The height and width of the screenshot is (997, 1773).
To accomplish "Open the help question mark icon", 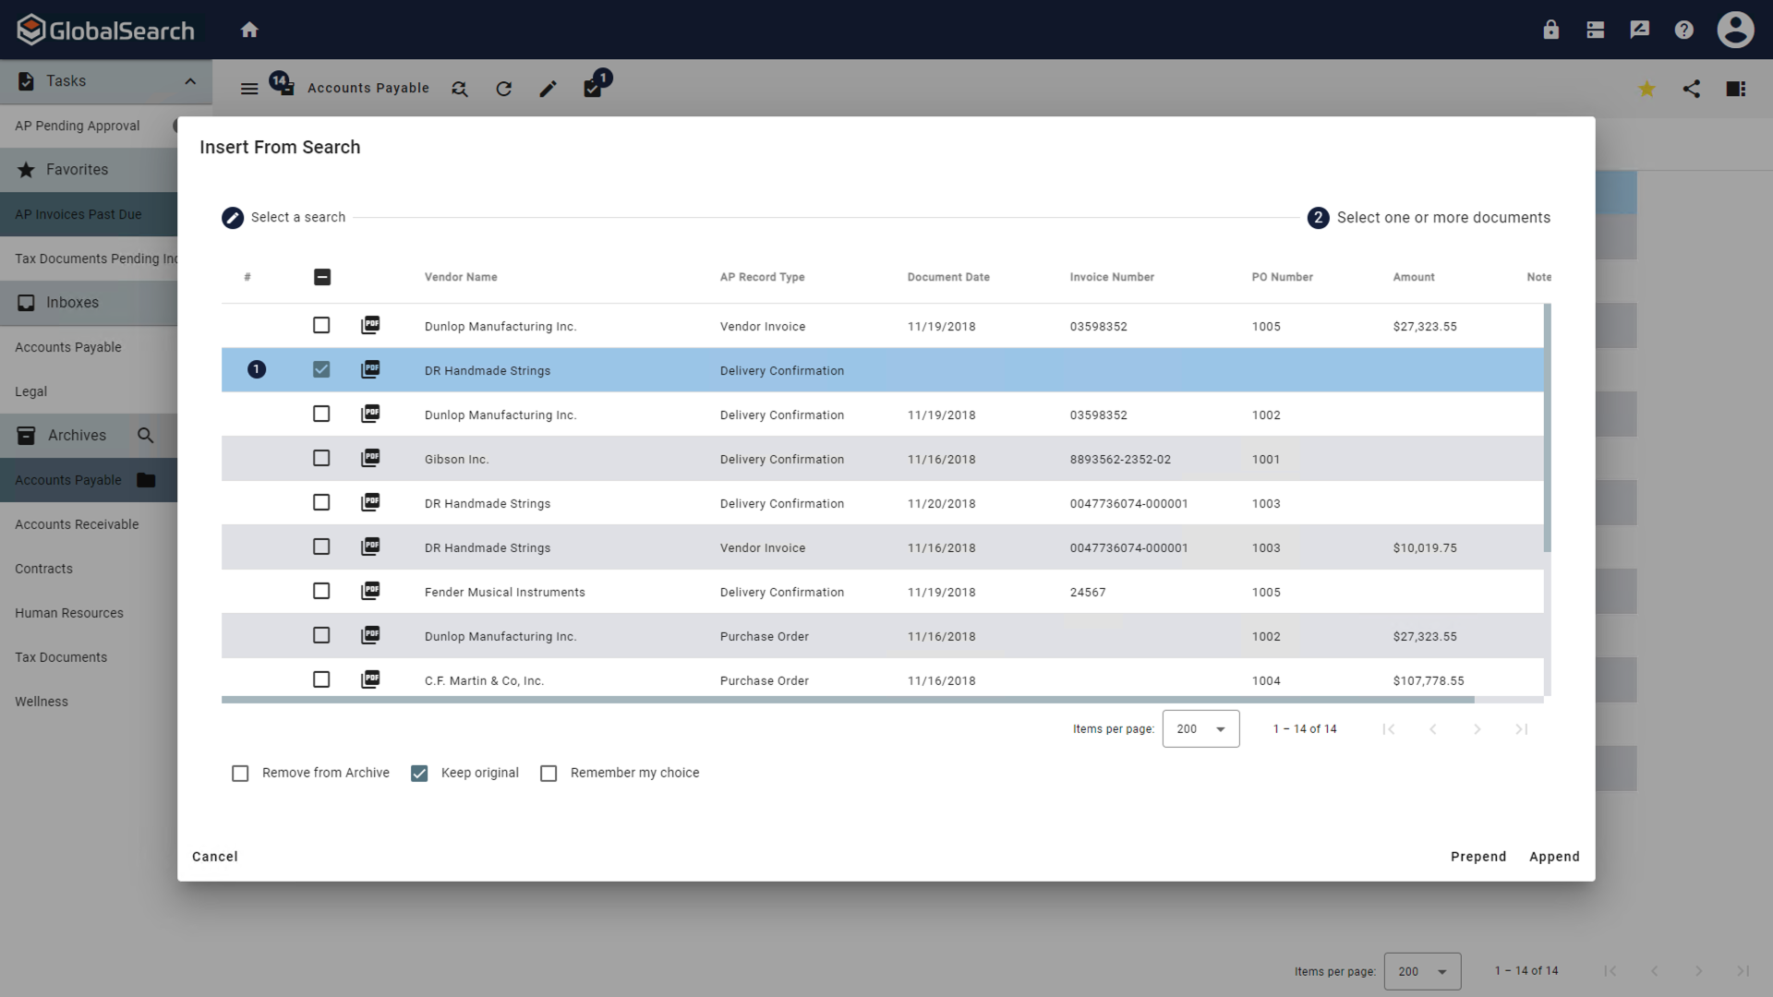I will pos(1684,30).
